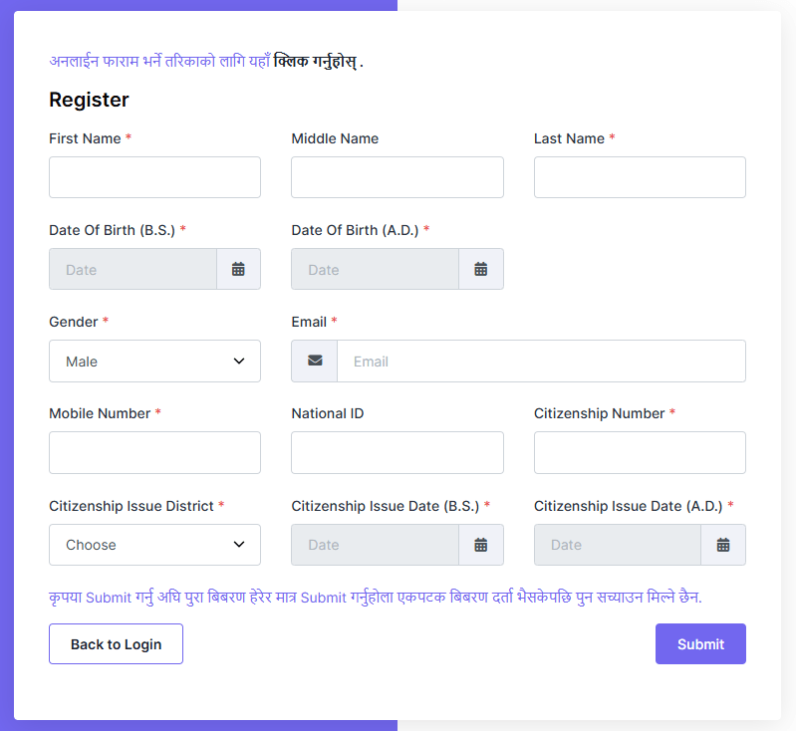Click the envelope icon beside Email field

(315, 361)
